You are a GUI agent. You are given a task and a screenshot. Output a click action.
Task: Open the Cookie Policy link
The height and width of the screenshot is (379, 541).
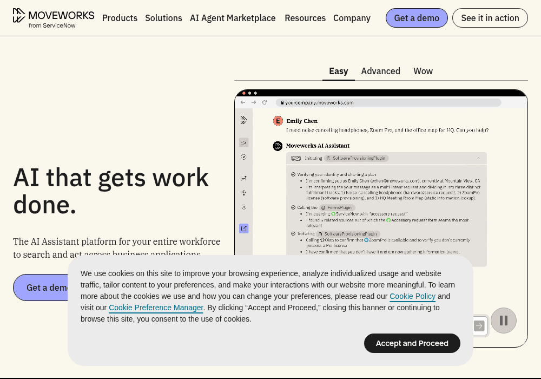tap(412, 297)
